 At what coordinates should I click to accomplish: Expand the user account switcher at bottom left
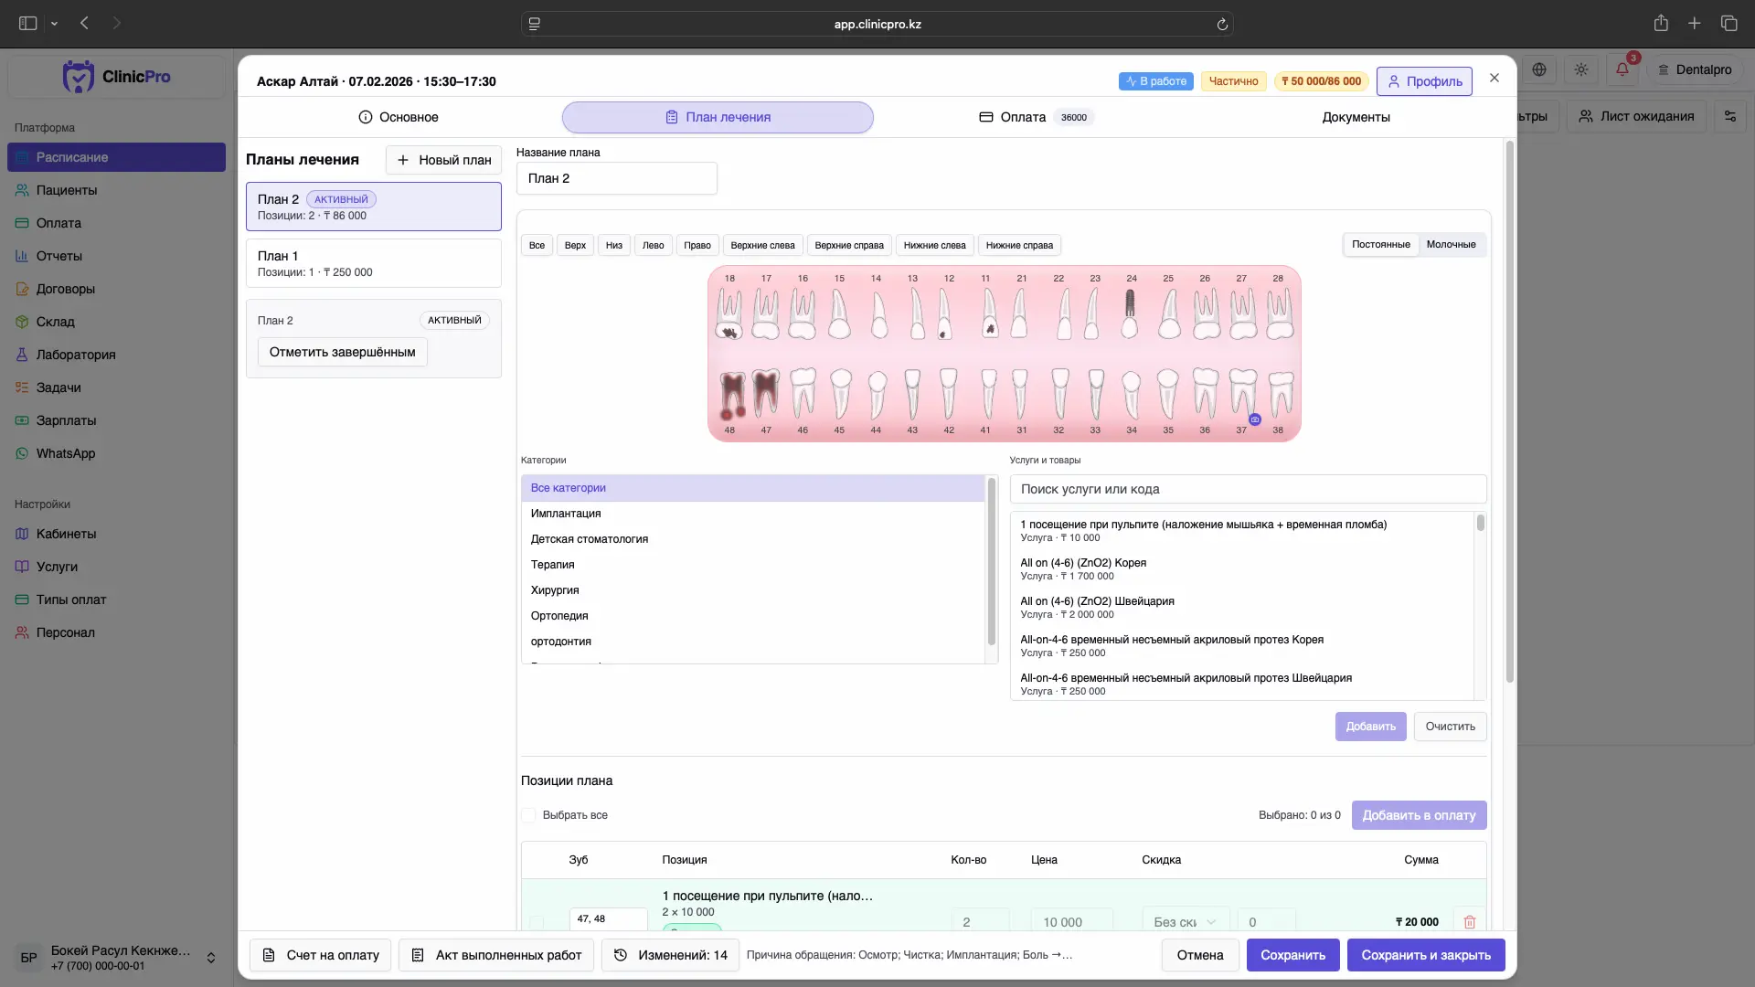coord(211,958)
